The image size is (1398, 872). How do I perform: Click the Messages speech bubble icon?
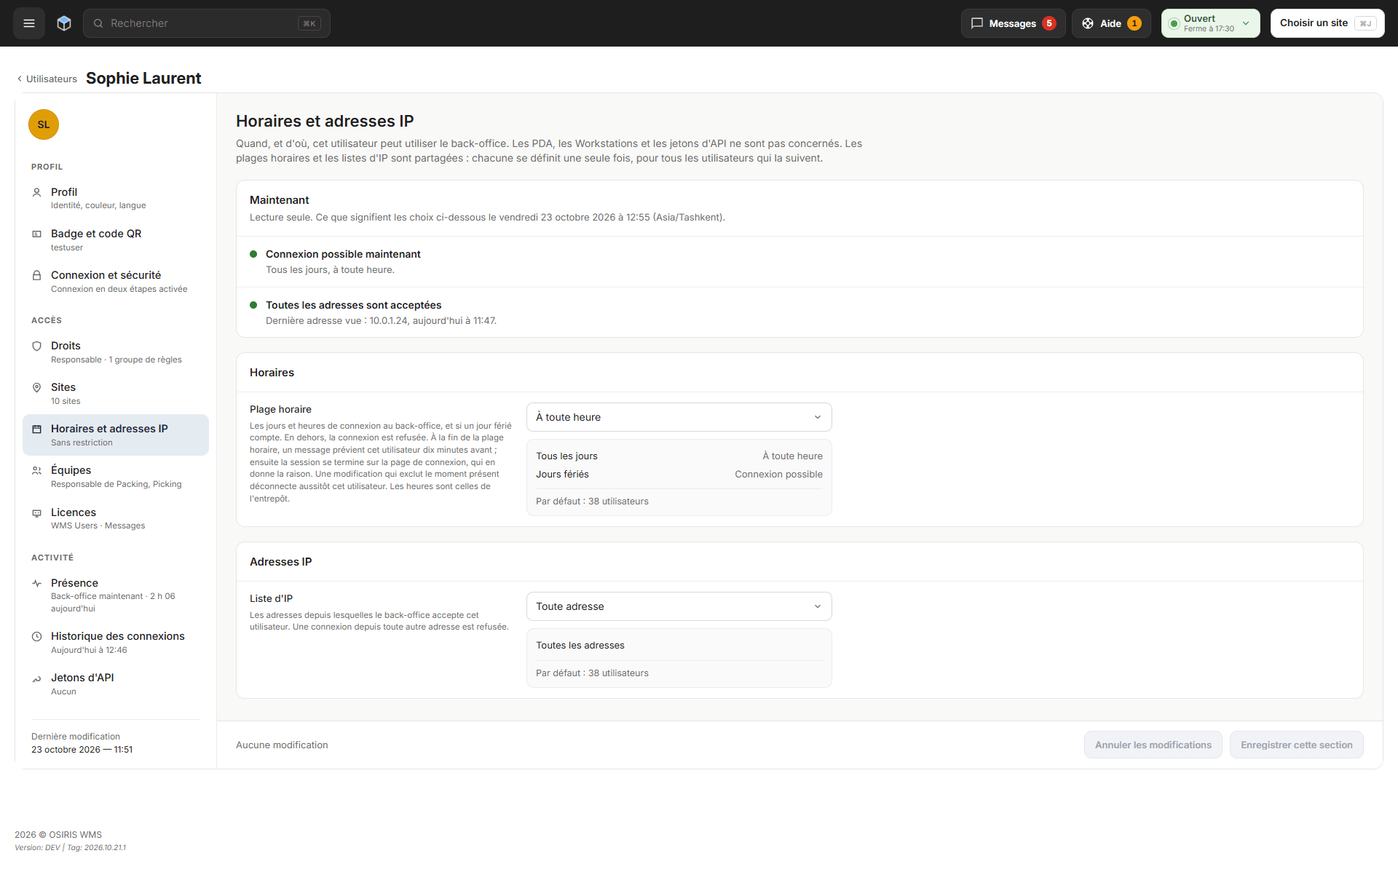click(977, 23)
